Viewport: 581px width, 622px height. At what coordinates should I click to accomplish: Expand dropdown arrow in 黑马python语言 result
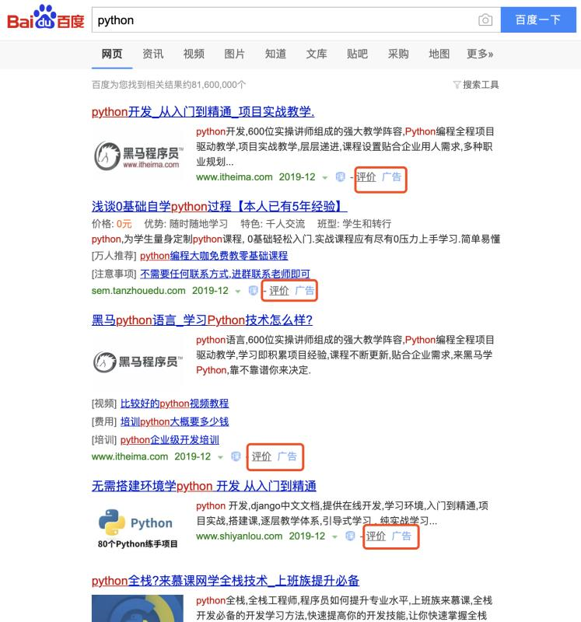220,457
